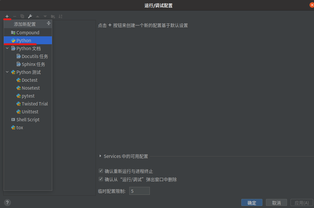This screenshot has height=208, width=314.
Task: Click the create new folder icon
Action: pyautogui.click(x=53, y=16)
